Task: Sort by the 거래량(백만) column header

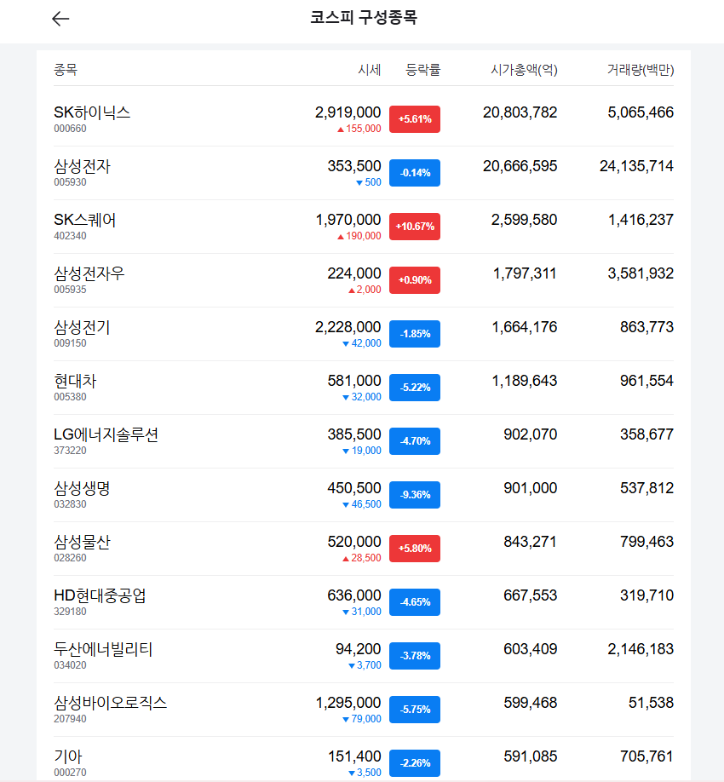Action: (641, 70)
